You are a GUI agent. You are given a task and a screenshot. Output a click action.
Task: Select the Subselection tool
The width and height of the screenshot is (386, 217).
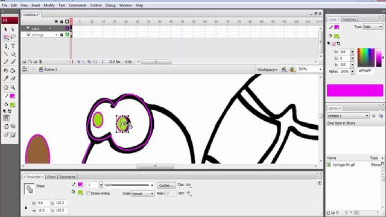click(13, 30)
